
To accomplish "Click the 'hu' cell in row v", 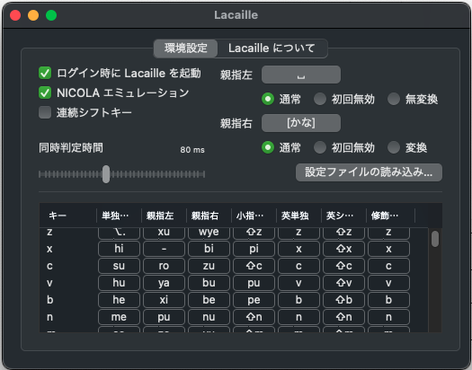I will tap(119, 283).
